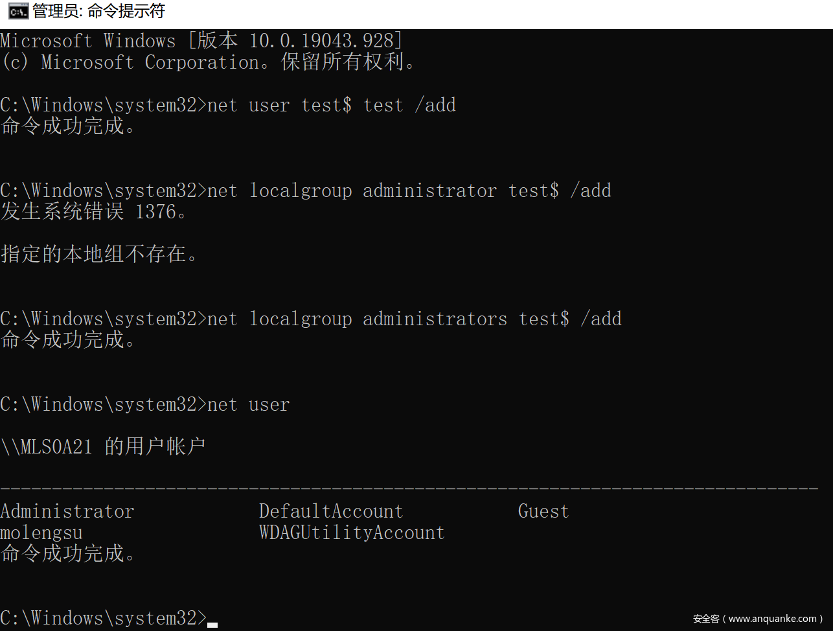Click the final C:\Windows\system32> prompt text
The height and width of the screenshot is (631, 833).
pyautogui.click(x=103, y=618)
